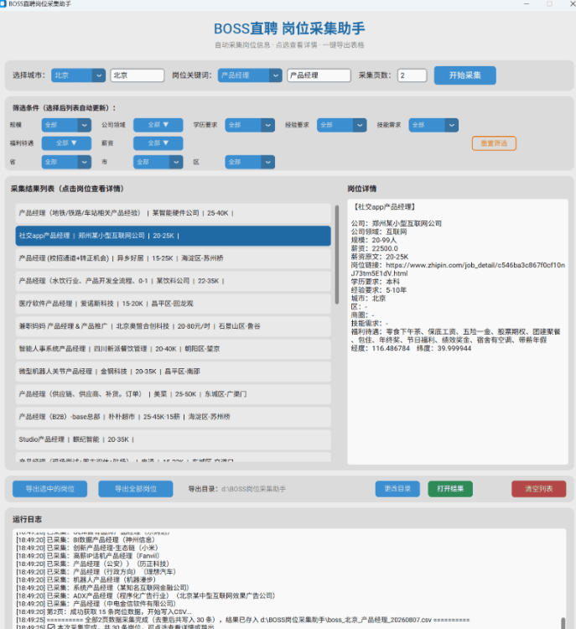This screenshot has height=629, width=576.
Task: Open the 区 district dropdown
Action: click(x=250, y=162)
